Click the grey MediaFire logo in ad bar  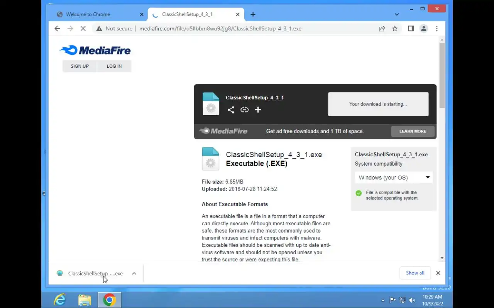click(x=223, y=131)
